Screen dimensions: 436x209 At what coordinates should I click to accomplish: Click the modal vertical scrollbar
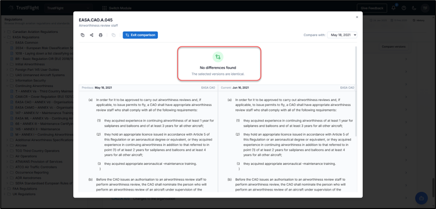pyautogui.click(x=355, y=92)
